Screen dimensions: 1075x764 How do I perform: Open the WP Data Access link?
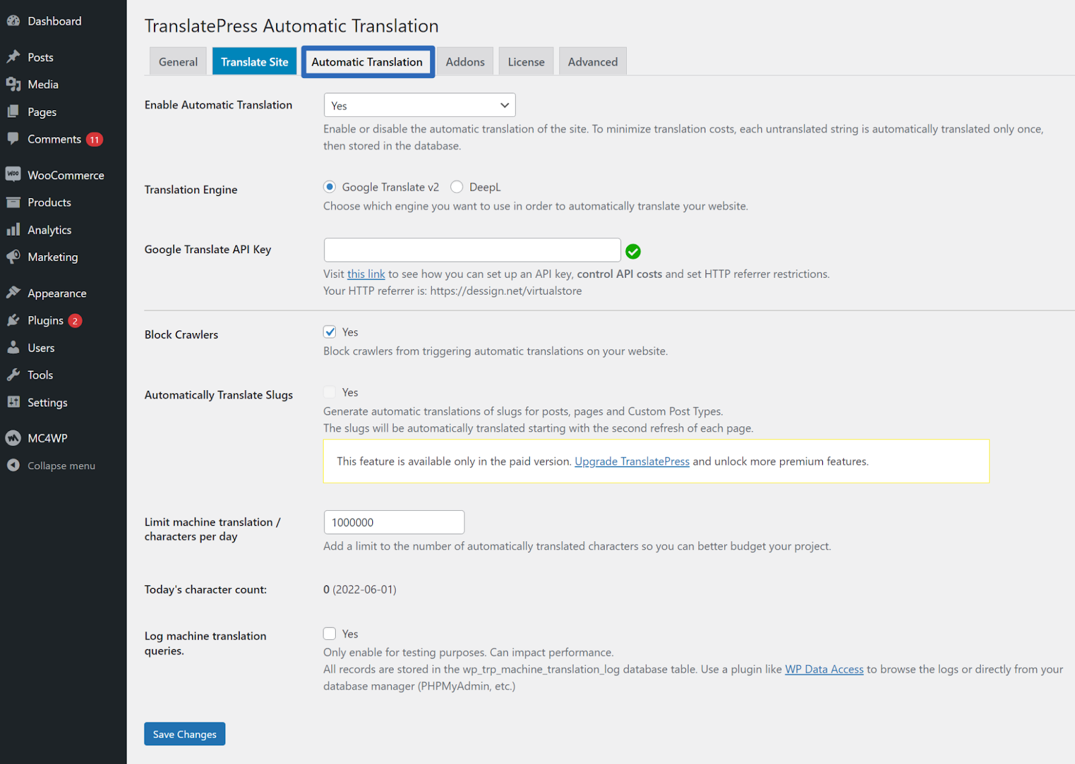(x=824, y=669)
